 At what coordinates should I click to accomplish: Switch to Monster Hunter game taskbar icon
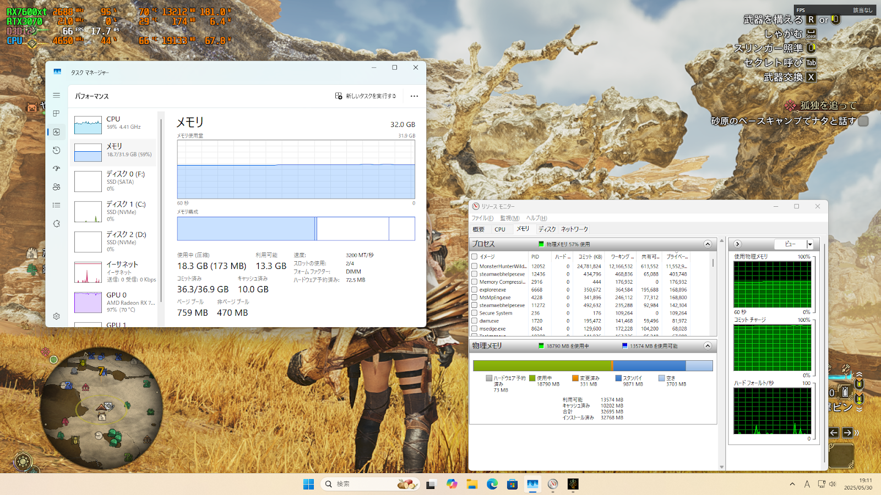tap(573, 484)
